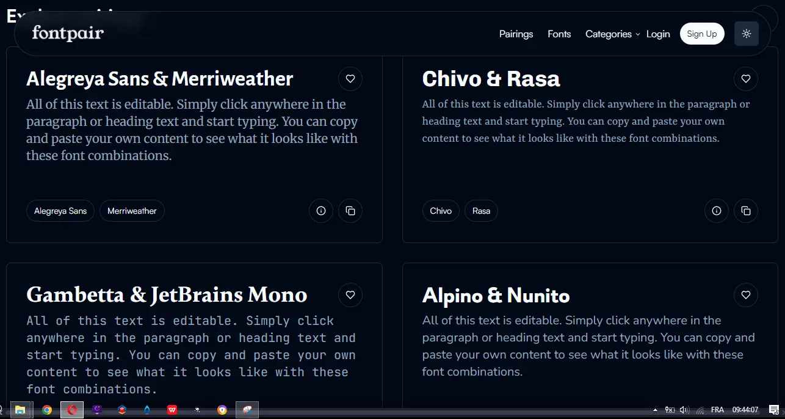Select the Alegreya Sans font tag
The image size is (785, 419).
point(60,211)
